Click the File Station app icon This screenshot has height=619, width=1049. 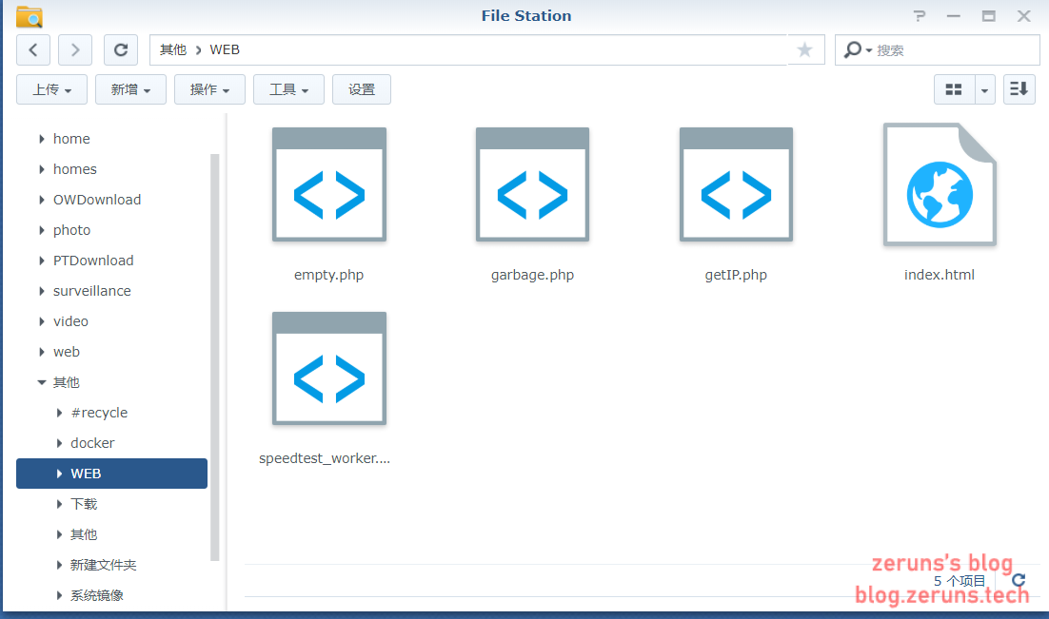30,16
